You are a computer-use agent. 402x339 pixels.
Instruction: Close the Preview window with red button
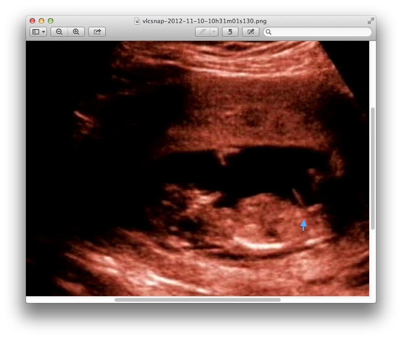[x=32, y=21]
